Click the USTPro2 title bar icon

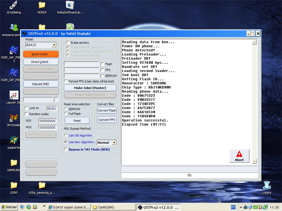point(25,34)
